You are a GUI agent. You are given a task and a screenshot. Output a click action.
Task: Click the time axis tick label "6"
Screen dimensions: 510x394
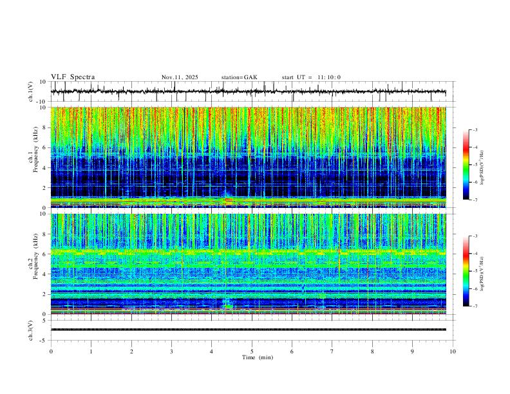(292, 352)
